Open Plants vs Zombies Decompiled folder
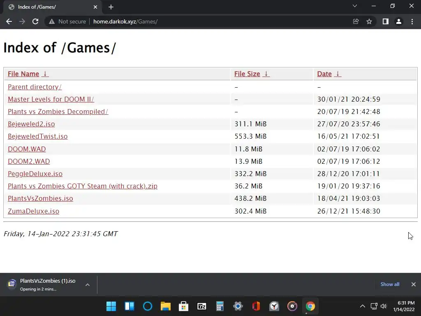The image size is (421, 316). [58, 112]
